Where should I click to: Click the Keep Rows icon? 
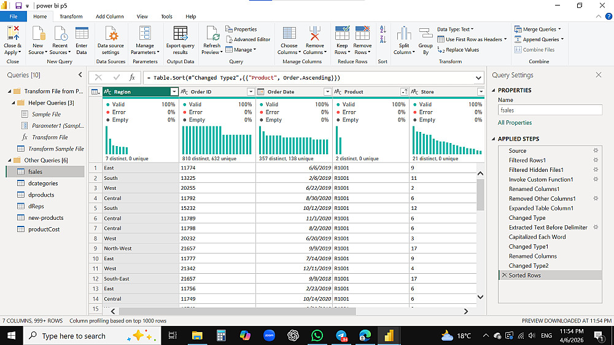pyautogui.click(x=342, y=34)
